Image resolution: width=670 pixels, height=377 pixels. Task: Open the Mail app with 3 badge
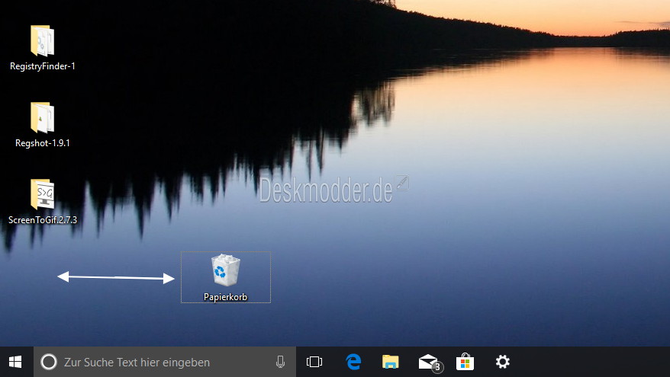(x=430, y=363)
